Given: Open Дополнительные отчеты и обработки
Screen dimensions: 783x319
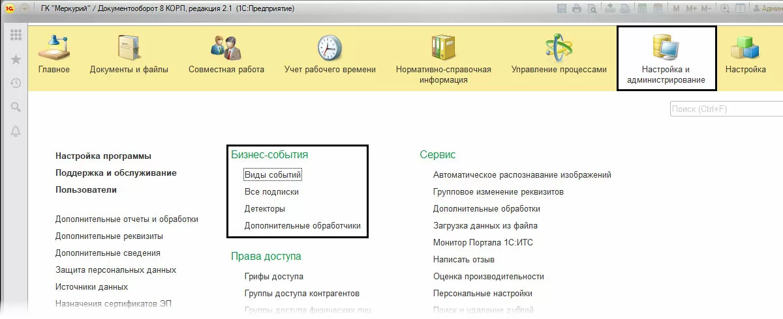Looking at the screenshot, I should pyautogui.click(x=127, y=219).
